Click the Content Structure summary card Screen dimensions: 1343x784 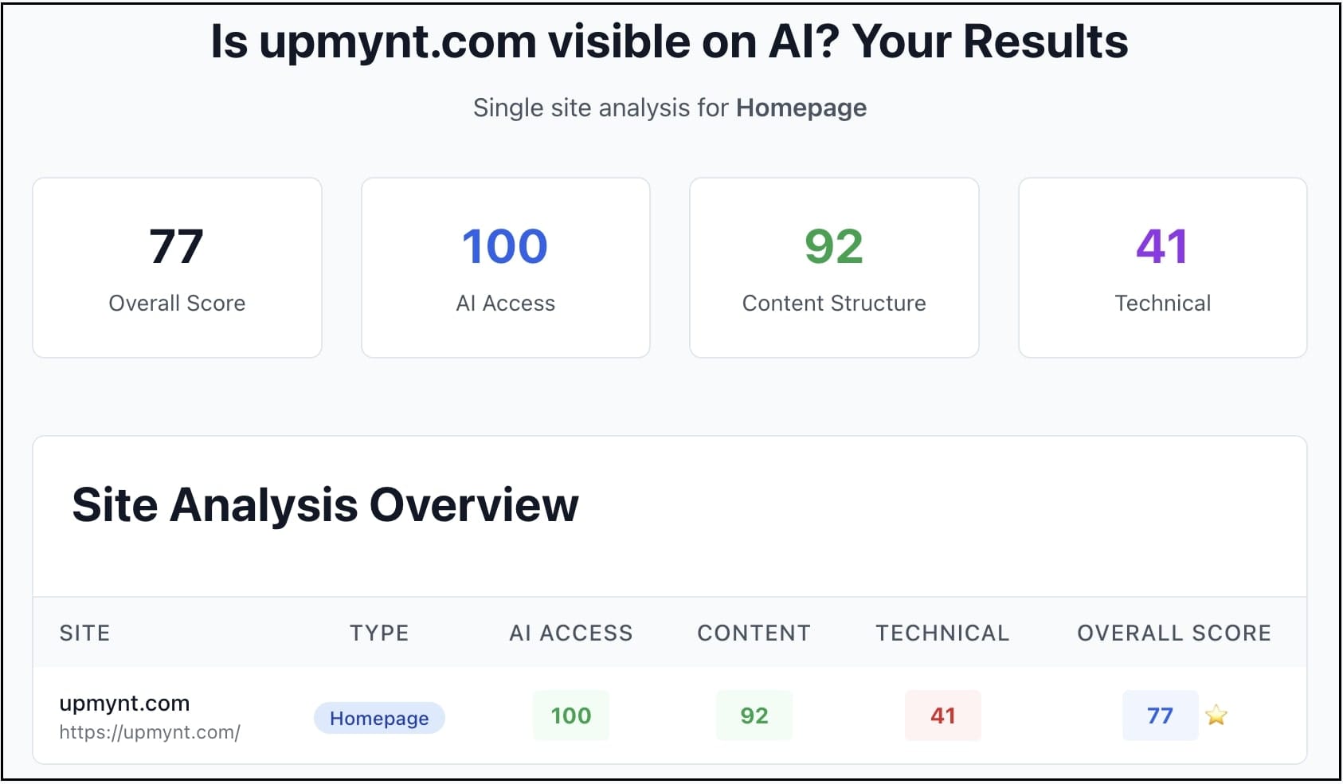(x=833, y=268)
